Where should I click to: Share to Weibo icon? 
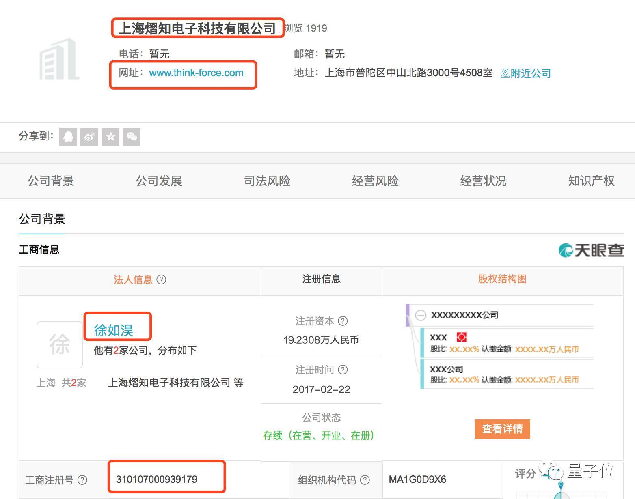click(x=89, y=137)
